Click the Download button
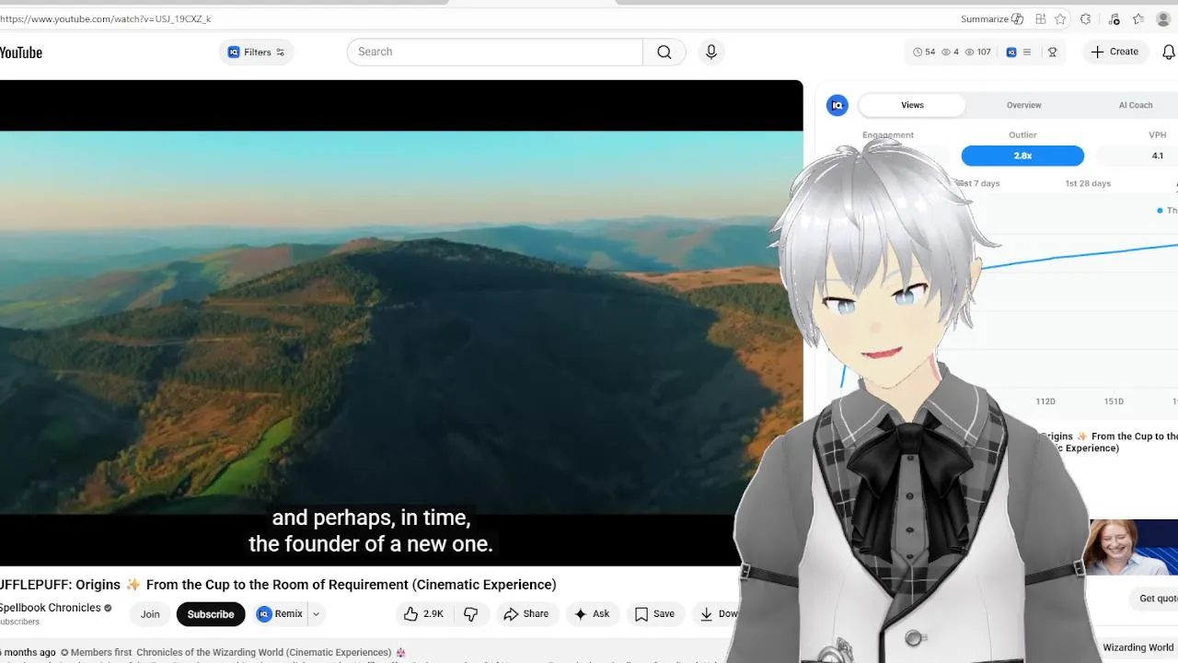This screenshot has width=1178, height=663. 718,614
